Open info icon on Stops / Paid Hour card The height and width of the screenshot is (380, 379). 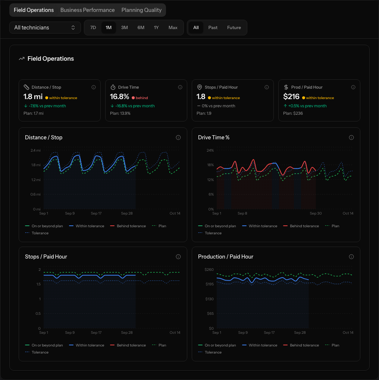pyautogui.click(x=267, y=87)
